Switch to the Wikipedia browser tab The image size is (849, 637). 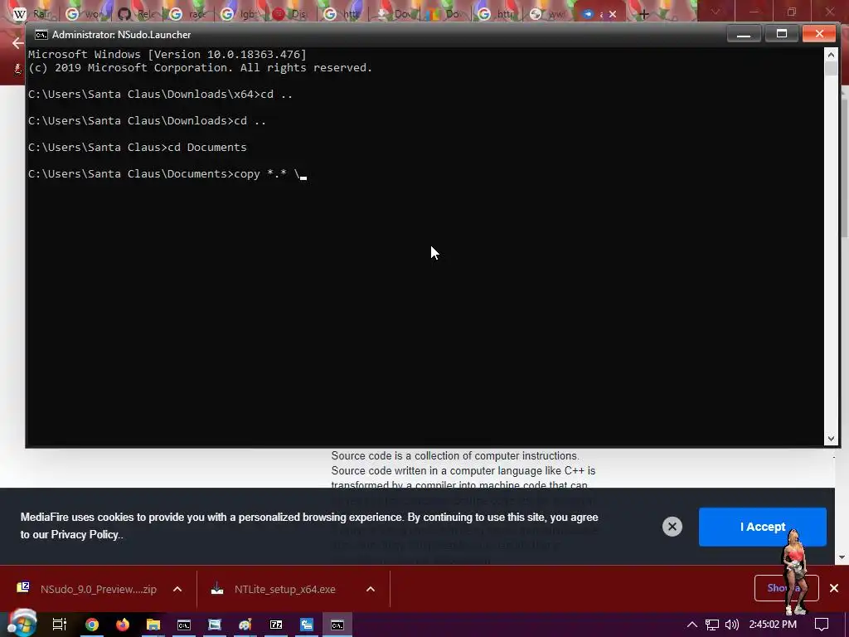[x=32, y=13]
